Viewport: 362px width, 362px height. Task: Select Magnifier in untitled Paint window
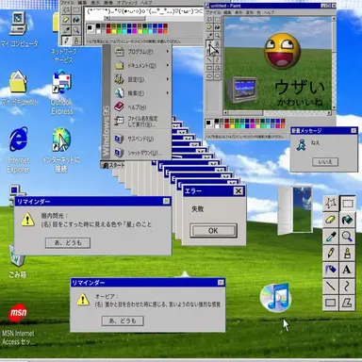[217, 36]
